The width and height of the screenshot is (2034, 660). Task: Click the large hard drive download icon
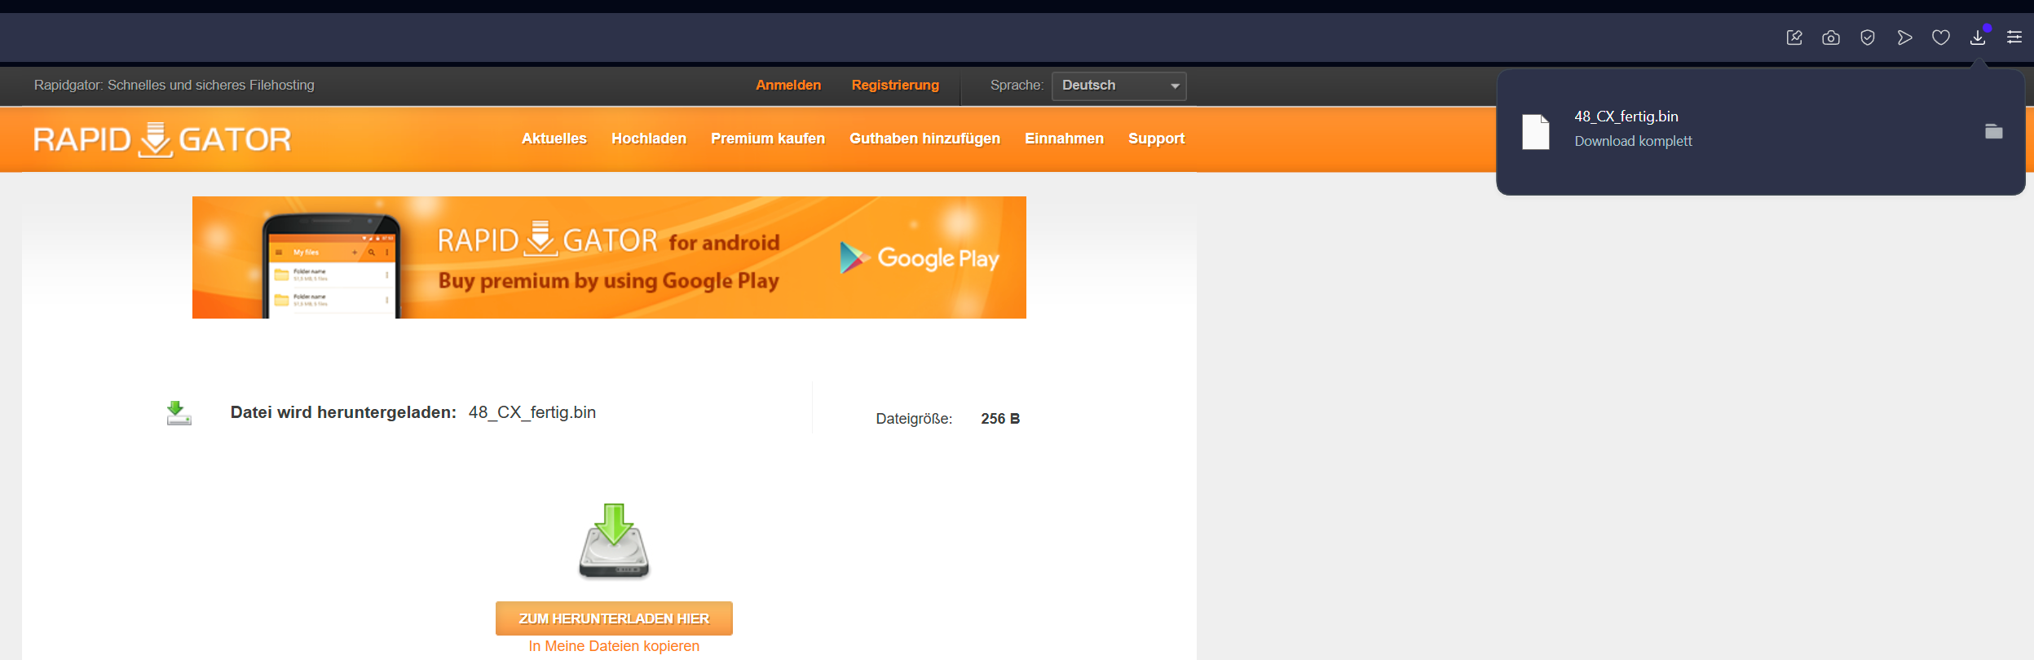(614, 541)
